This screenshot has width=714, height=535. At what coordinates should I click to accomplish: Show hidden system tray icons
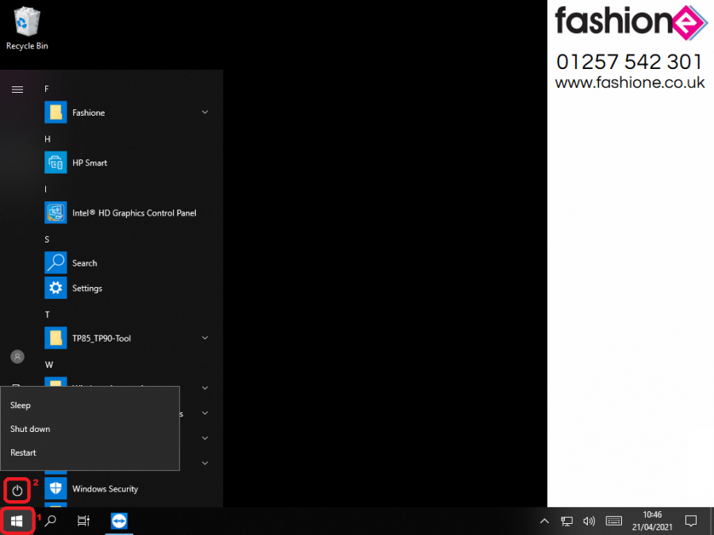[544, 522]
